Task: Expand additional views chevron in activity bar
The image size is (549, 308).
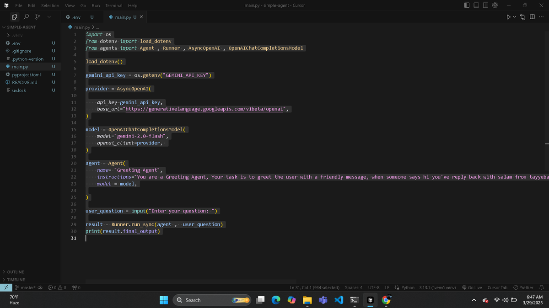Action: [48, 17]
